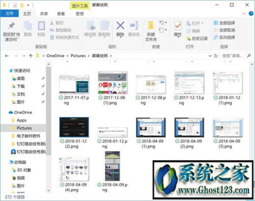
Task: Click 粘贴快捷方式 paste shortcut command
Action: click(x=65, y=37)
